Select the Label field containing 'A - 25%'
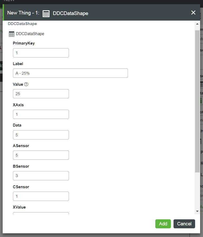The image size is (203, 237). (70, 73)
